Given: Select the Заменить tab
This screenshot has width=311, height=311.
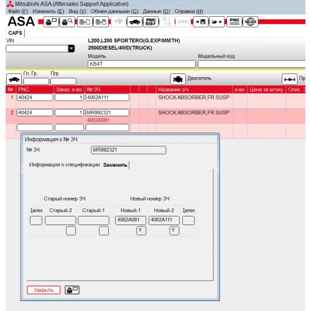Looking at the screenshot, I should [115, 165].
